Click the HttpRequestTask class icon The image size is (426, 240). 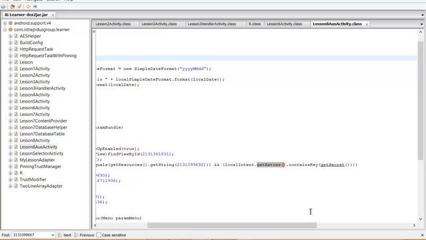point(16,49)
